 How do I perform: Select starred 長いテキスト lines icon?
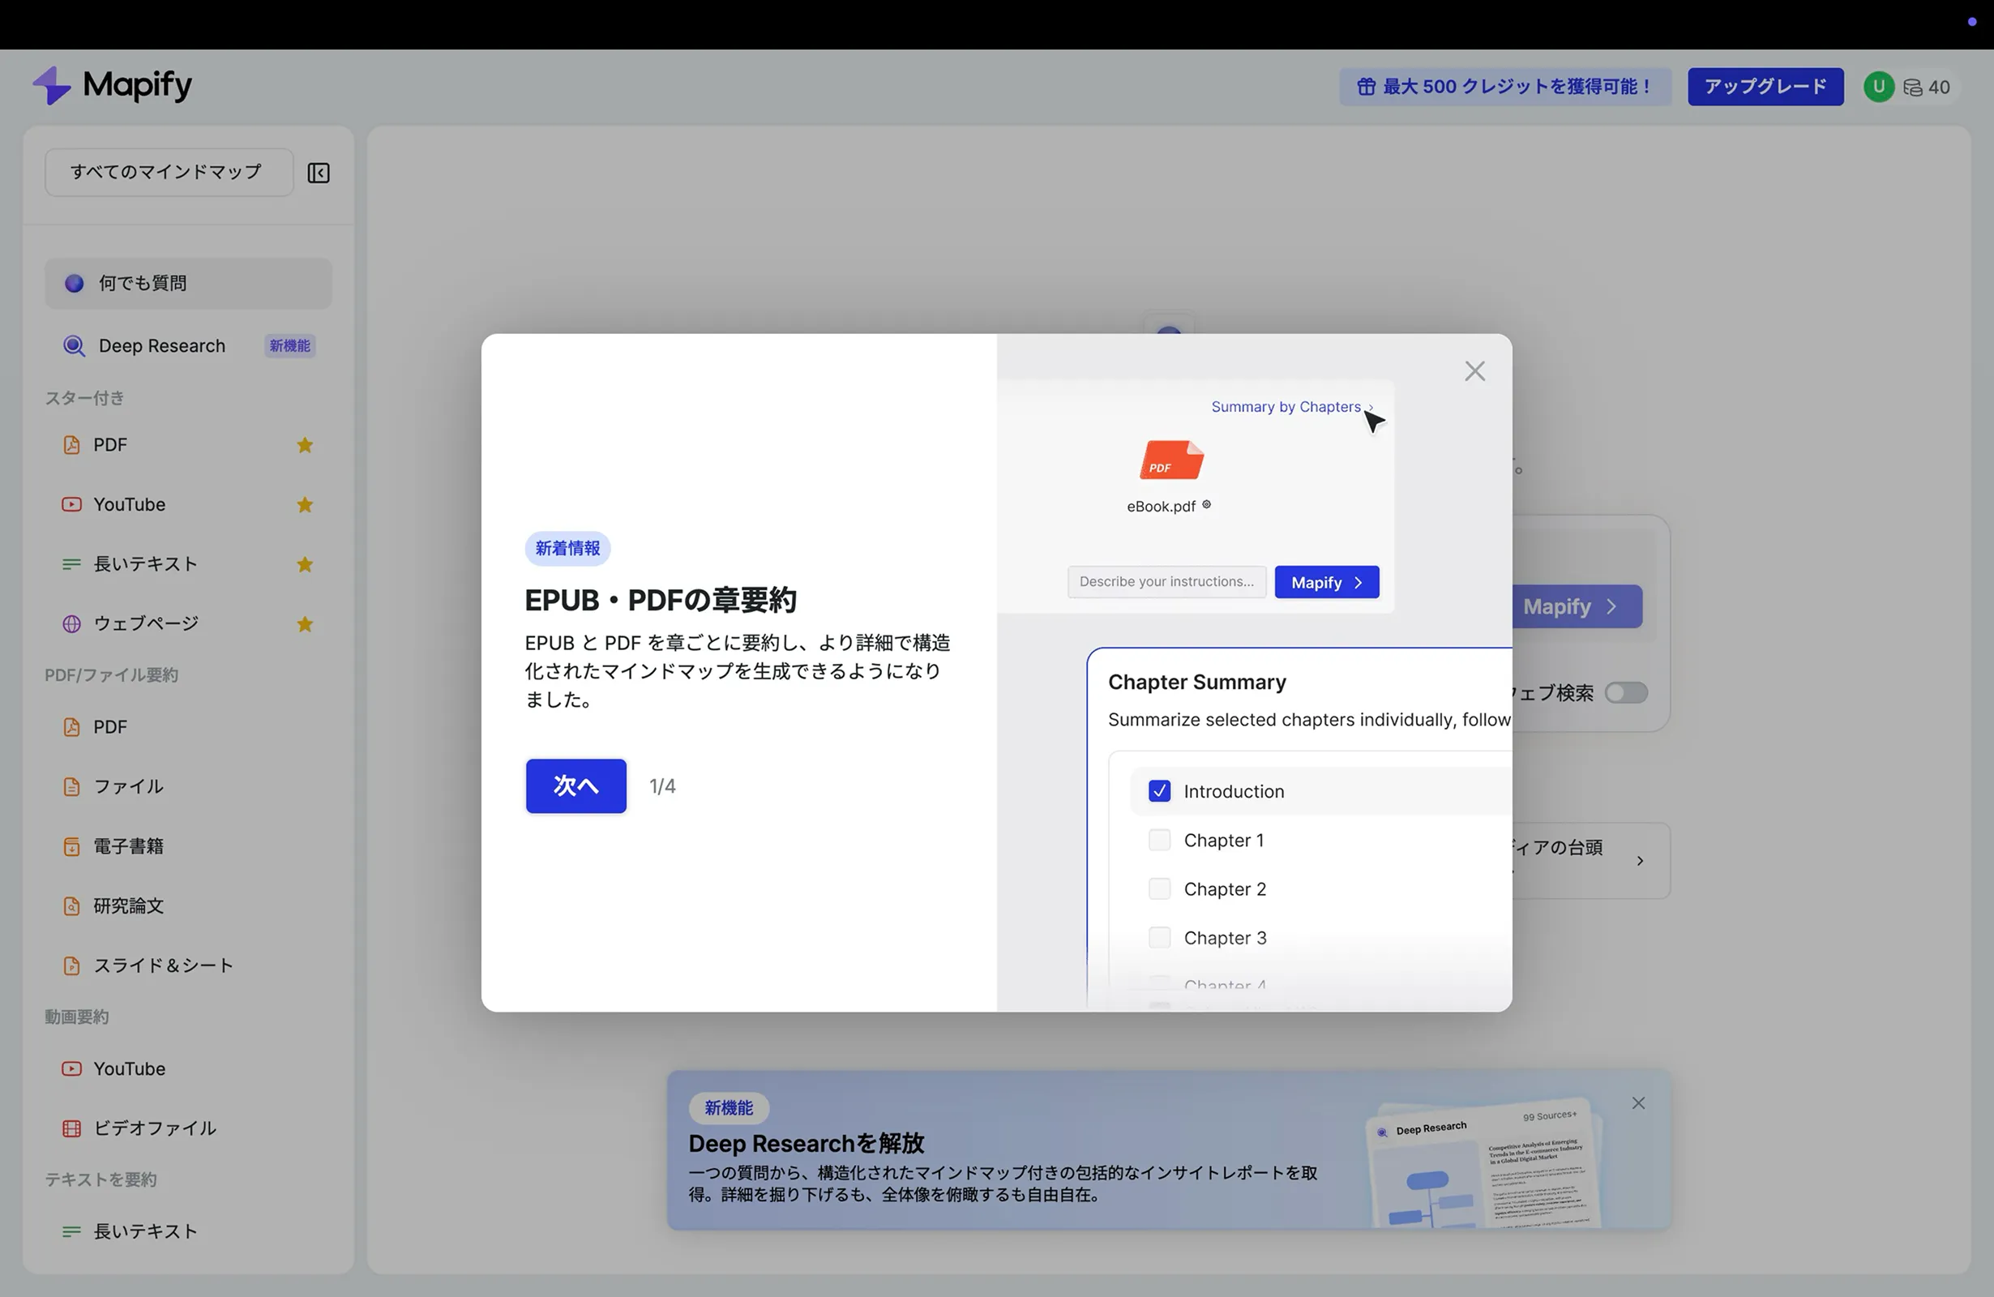(x=72, y=564)
